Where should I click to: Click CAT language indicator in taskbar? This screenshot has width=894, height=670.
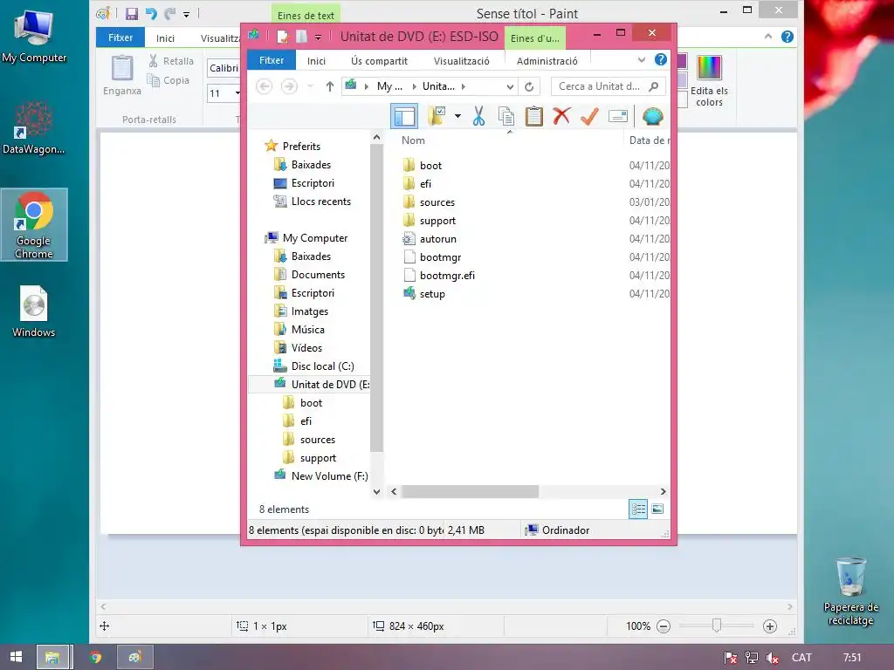(x=801, y=658)
